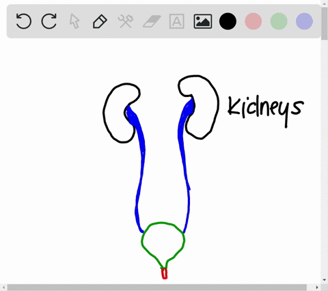Click the green bladder outline

click(163, 245)
